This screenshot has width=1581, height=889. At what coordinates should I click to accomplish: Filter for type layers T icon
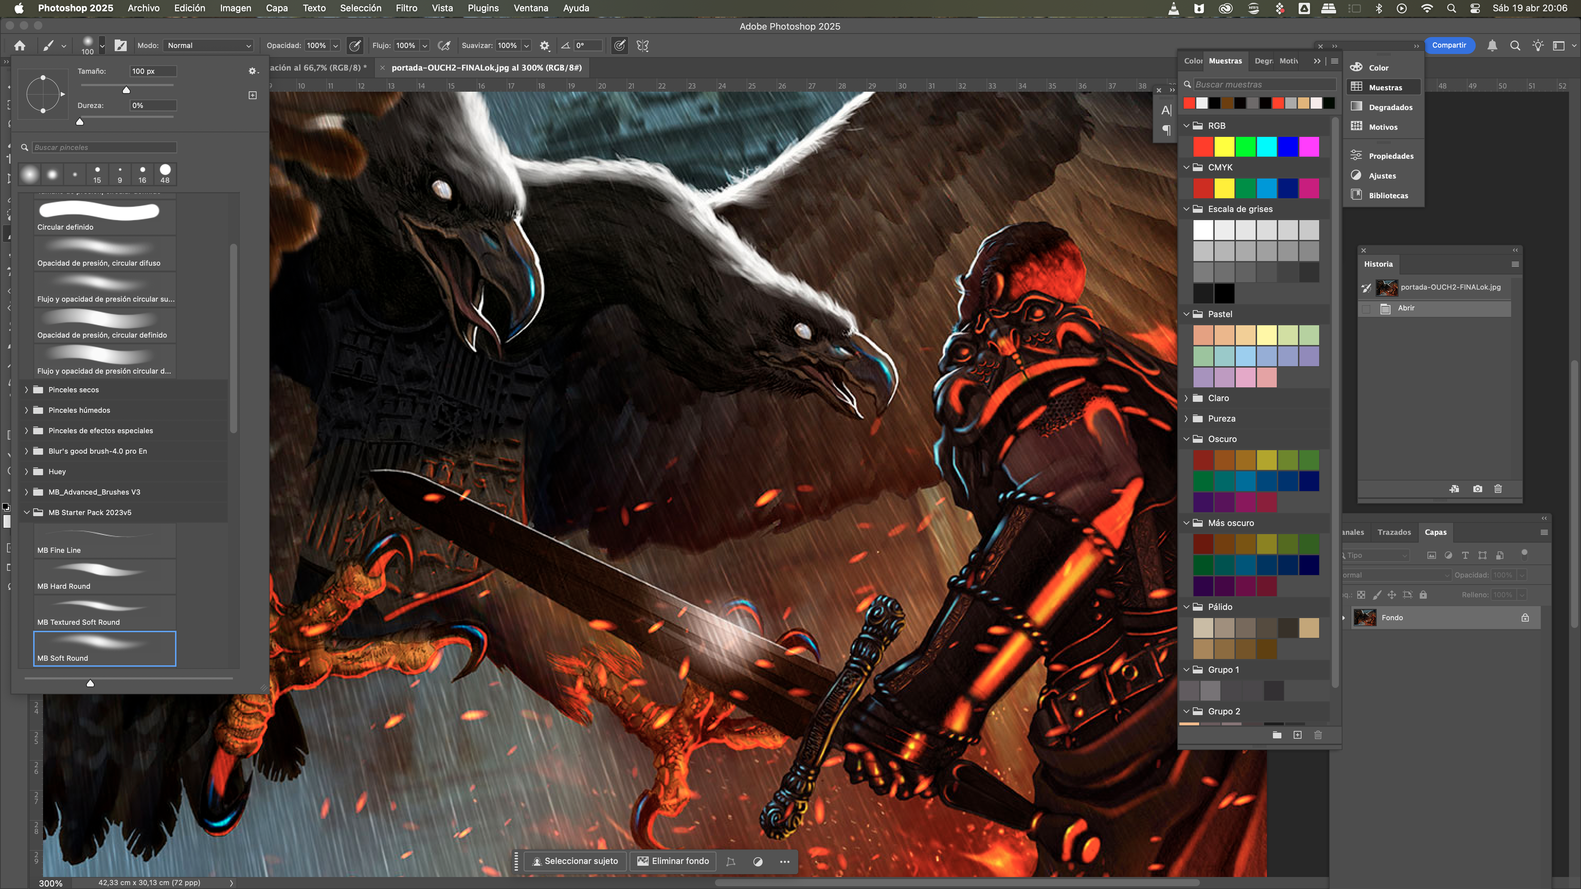point(1465,555)
